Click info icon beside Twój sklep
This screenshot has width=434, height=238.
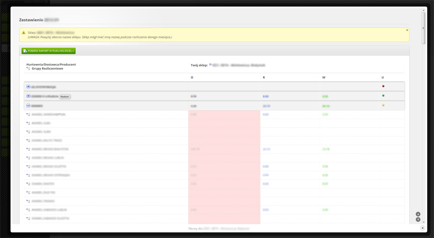pos(210,64)
